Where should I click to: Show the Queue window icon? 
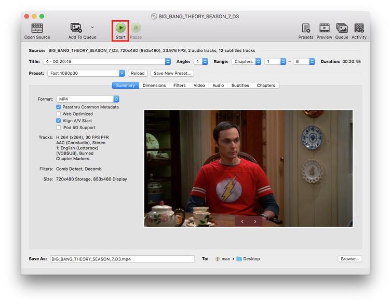(x=342, y=28)
